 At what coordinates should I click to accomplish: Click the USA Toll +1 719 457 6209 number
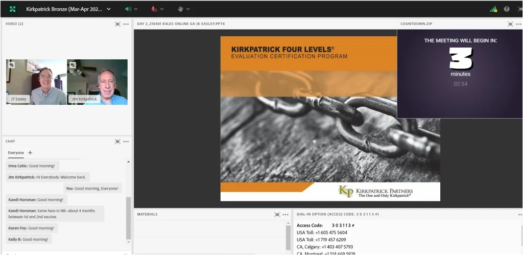321,240
